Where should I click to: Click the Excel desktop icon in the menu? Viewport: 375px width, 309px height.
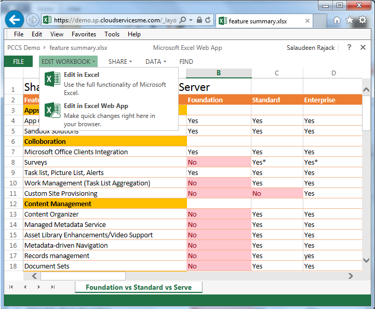52,79
